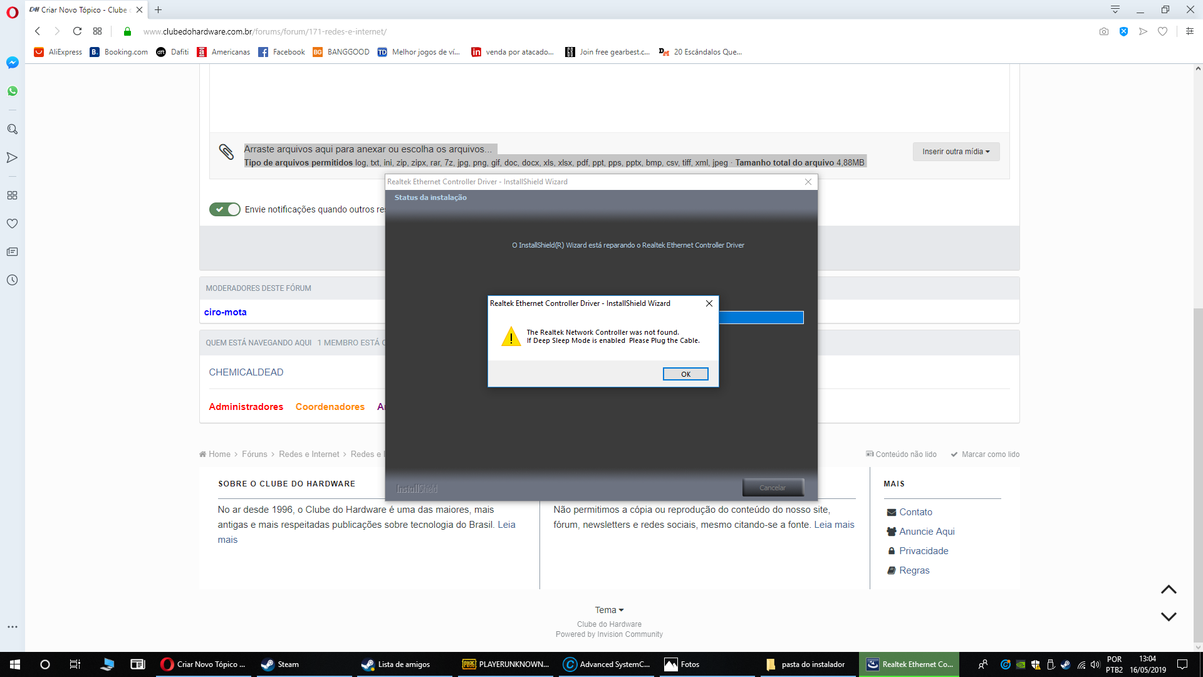Open history clock in sidebar
The image size is (1203, 677).
click(12, 280)
